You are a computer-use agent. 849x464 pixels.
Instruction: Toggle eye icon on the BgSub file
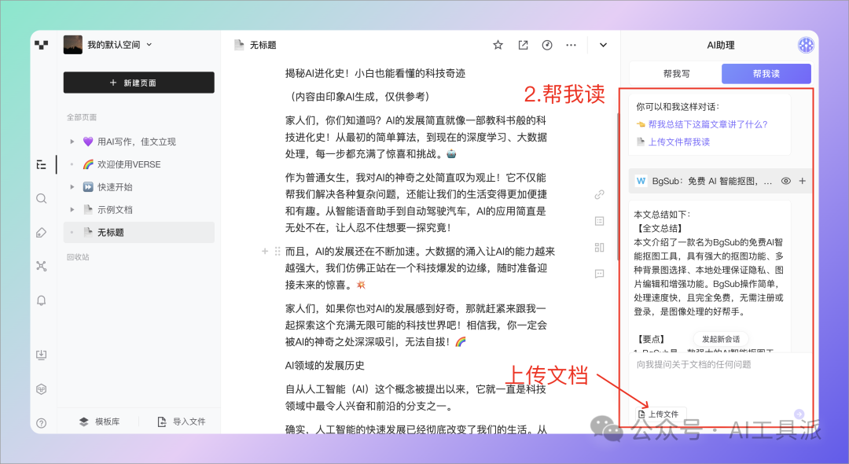[x=785, y=181]
